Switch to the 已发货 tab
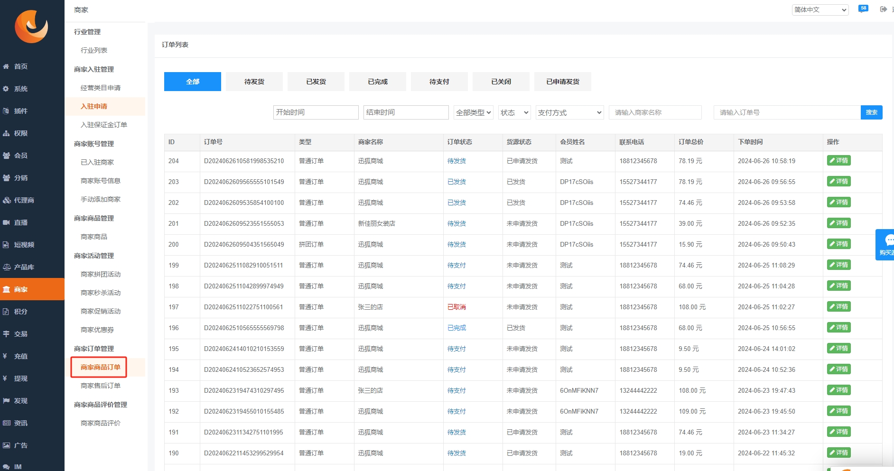This screenshot has width=894, height=471. point(316,82)
